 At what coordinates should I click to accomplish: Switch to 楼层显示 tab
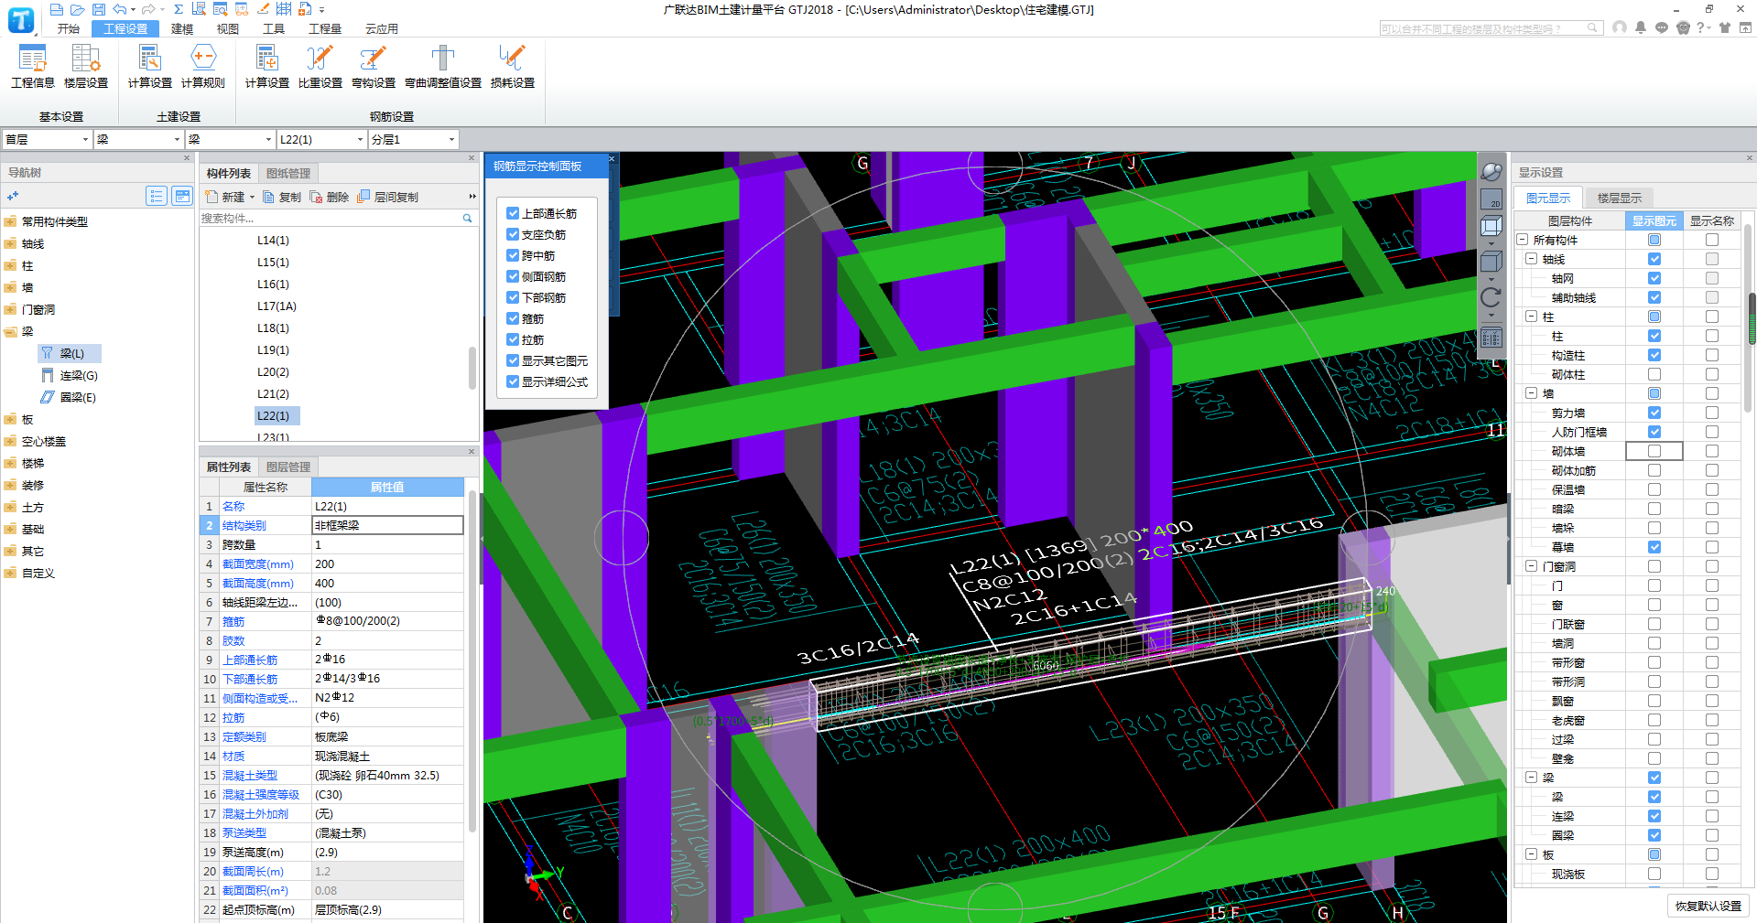(x=1620, y=198)
